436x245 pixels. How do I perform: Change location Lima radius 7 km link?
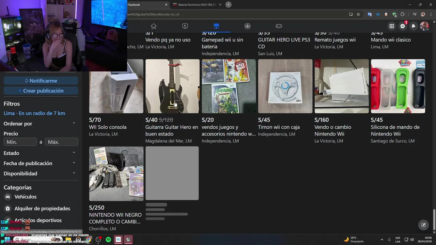click(34, 113)
